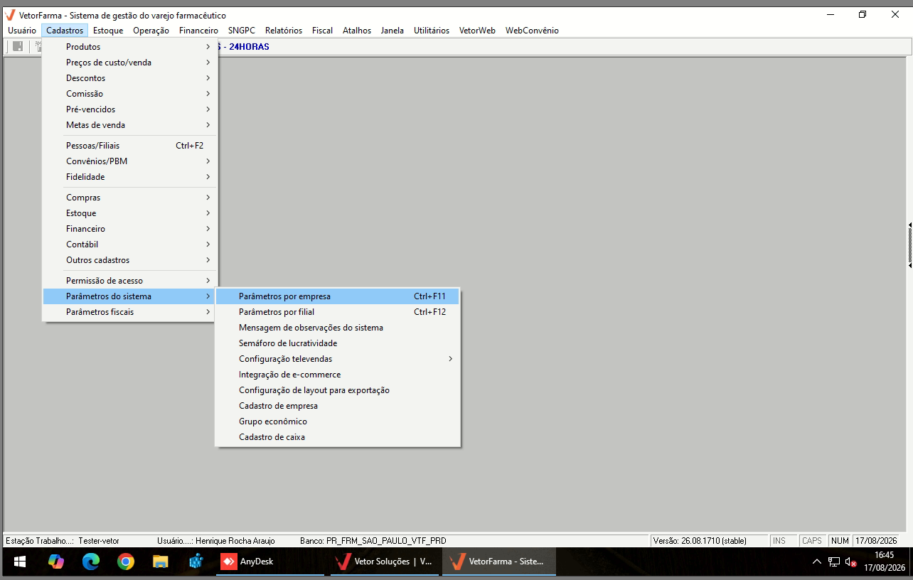Expand the Fidelidade submenu

[131, 177]
